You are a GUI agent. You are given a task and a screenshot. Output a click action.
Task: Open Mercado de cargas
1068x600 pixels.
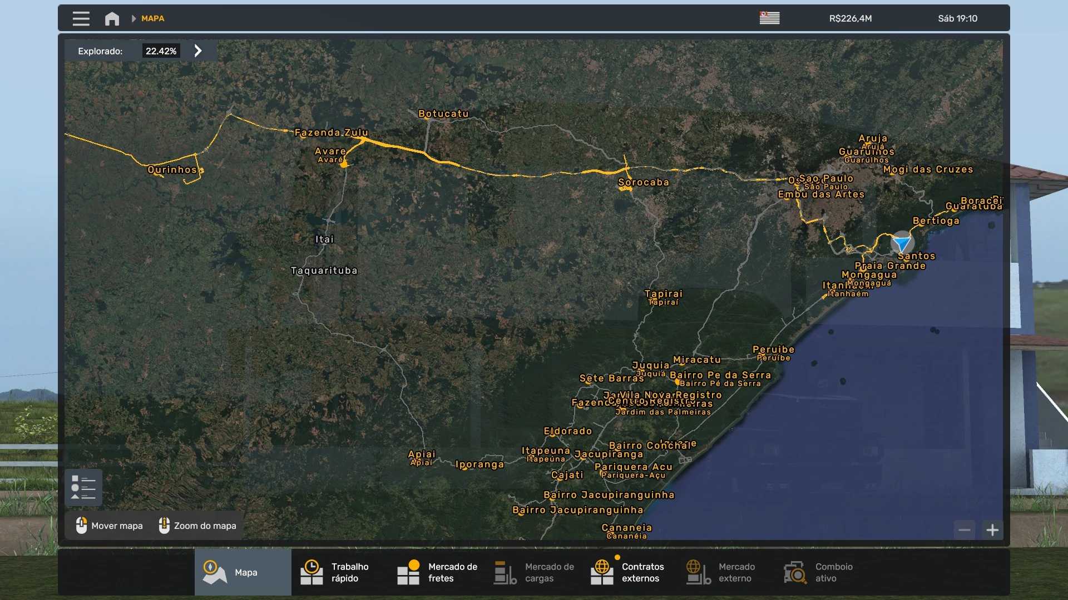pyautogui.click(x=533, y=572)
